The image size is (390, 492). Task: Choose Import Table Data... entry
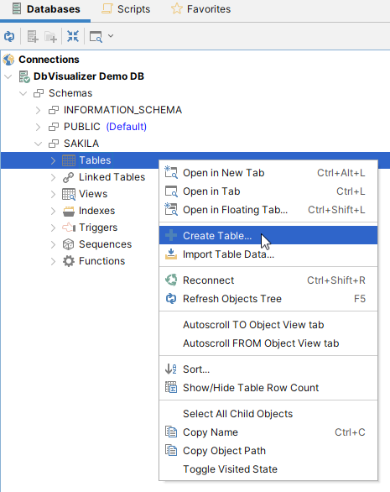click(x=268, y=254)
